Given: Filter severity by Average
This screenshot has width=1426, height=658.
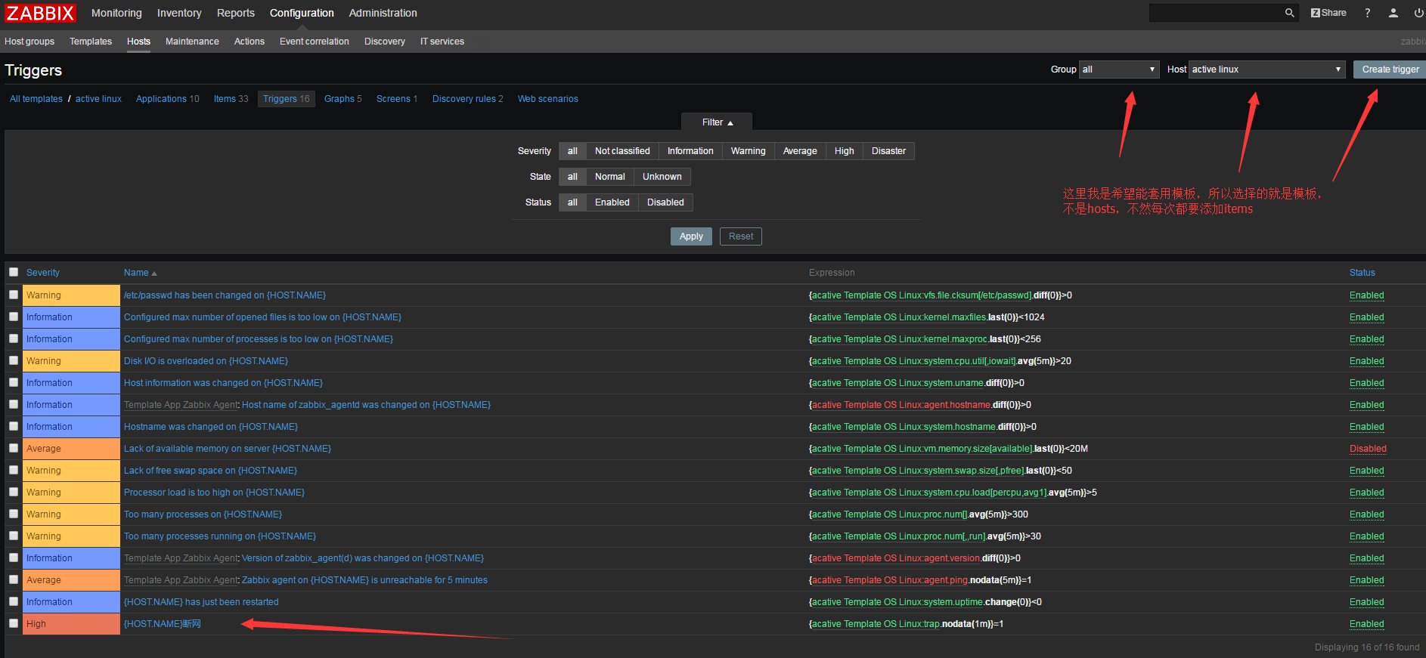Looking at the screenshot, I should [800, 151].
